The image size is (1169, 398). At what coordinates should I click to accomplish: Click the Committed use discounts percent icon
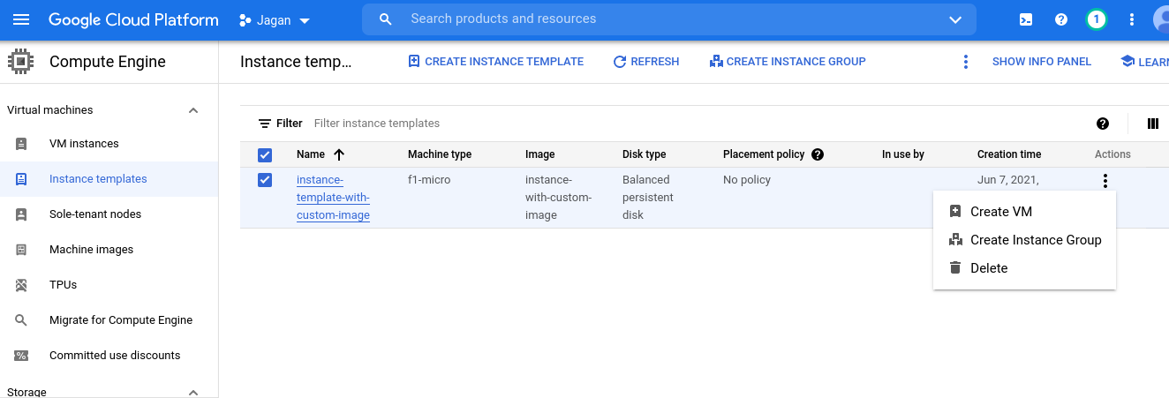click(21, 356)
